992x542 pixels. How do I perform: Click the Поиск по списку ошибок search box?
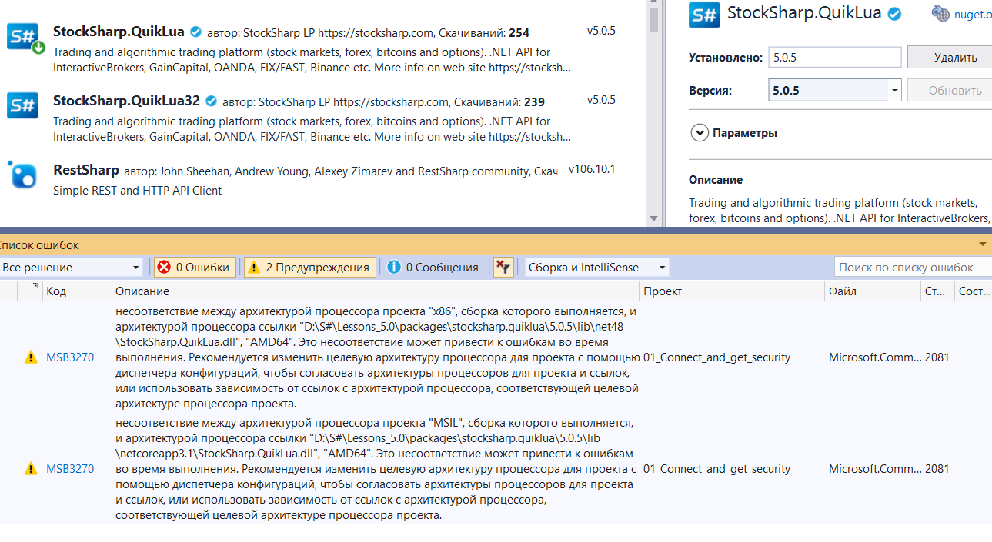pos(914,267)
